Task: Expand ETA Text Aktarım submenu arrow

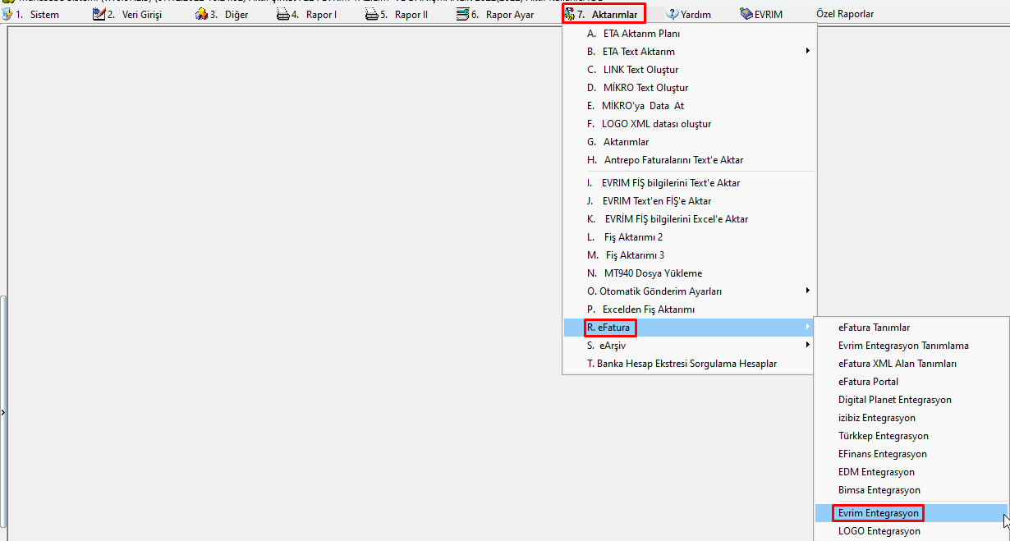Action: [x=807, y=51]
